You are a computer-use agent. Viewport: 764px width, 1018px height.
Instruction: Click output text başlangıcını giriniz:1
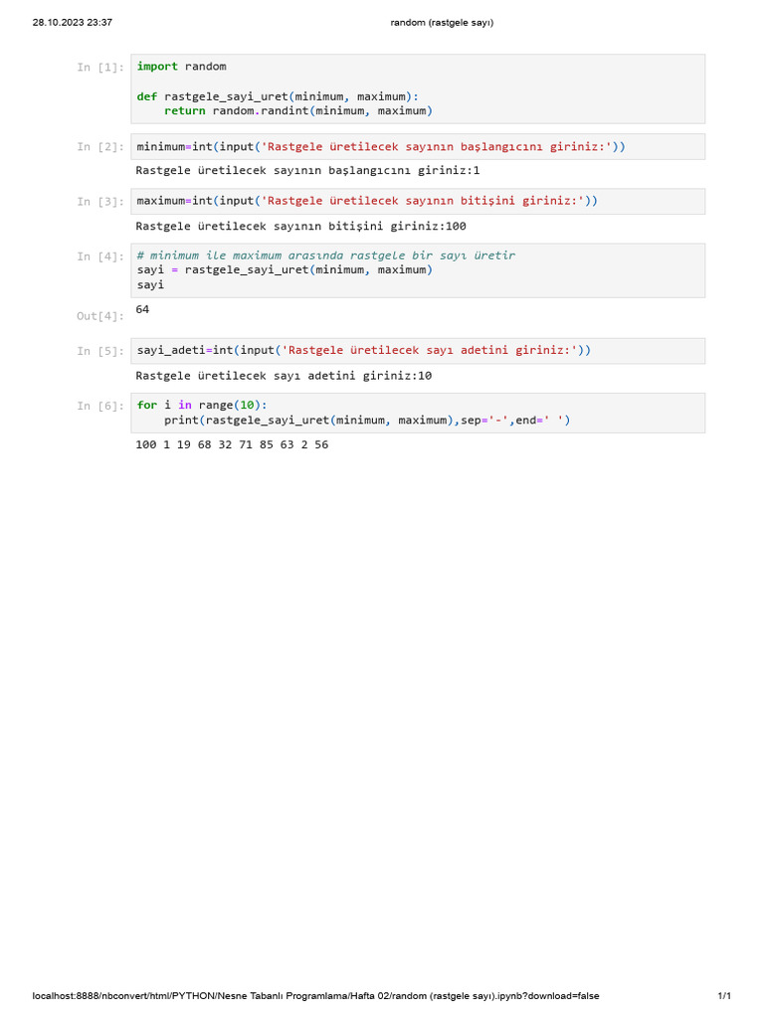[x=404, y=171]
